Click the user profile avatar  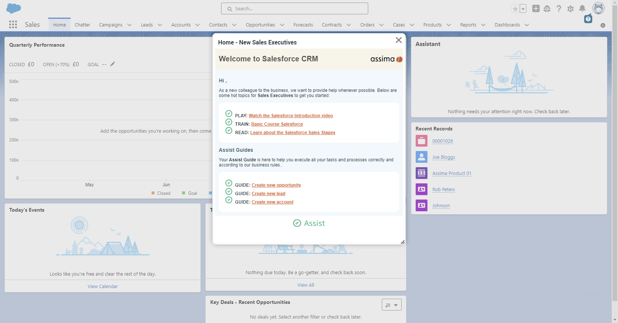pos(598,8)
